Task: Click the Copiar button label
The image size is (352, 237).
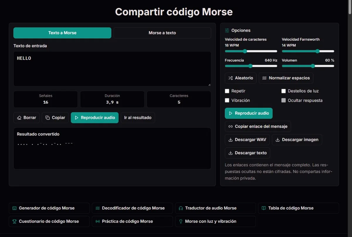Action: 58,118
